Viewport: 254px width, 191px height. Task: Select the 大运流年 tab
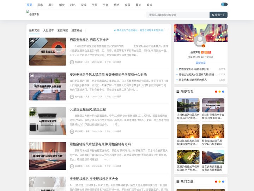[48, 30]
